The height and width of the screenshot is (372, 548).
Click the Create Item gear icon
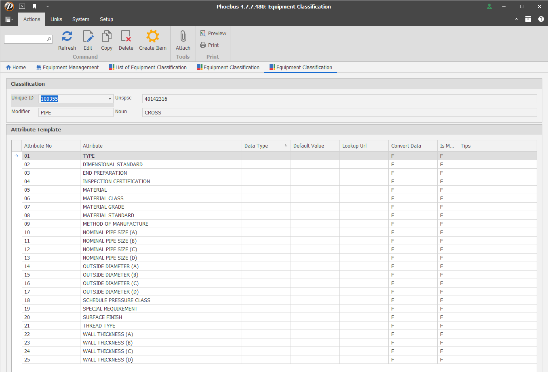point(153,36)
